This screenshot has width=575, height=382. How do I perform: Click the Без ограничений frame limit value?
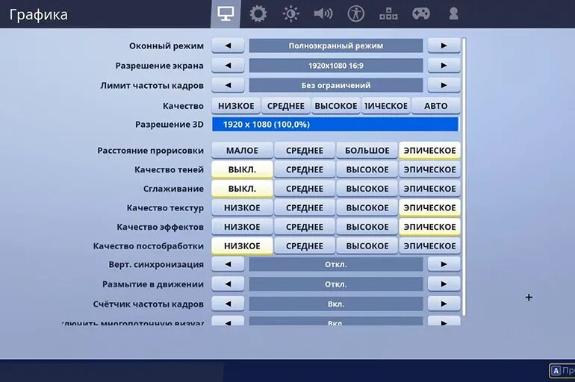tap(336, 85)
